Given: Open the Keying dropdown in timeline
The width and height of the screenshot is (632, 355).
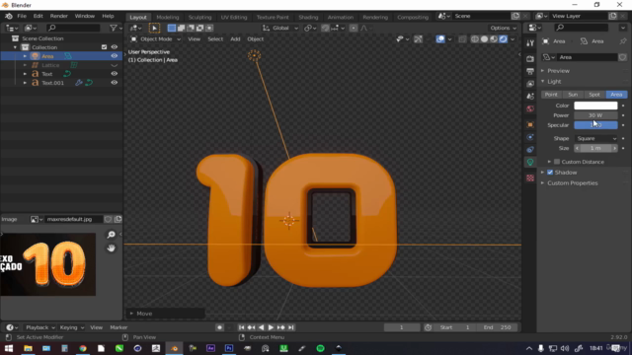Looking at the screenshot, I should point(72,327).
